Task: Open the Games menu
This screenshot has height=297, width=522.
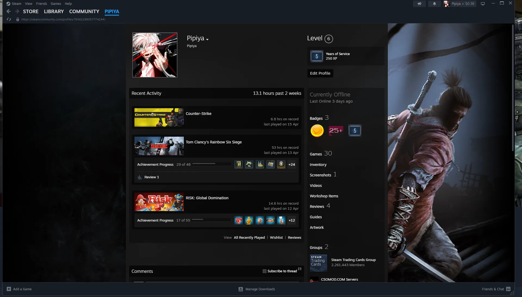Action: click(x=56, y=4)
